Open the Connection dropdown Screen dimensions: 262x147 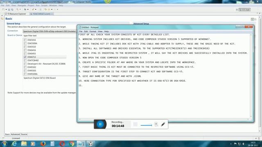click(x=50, y=31)
